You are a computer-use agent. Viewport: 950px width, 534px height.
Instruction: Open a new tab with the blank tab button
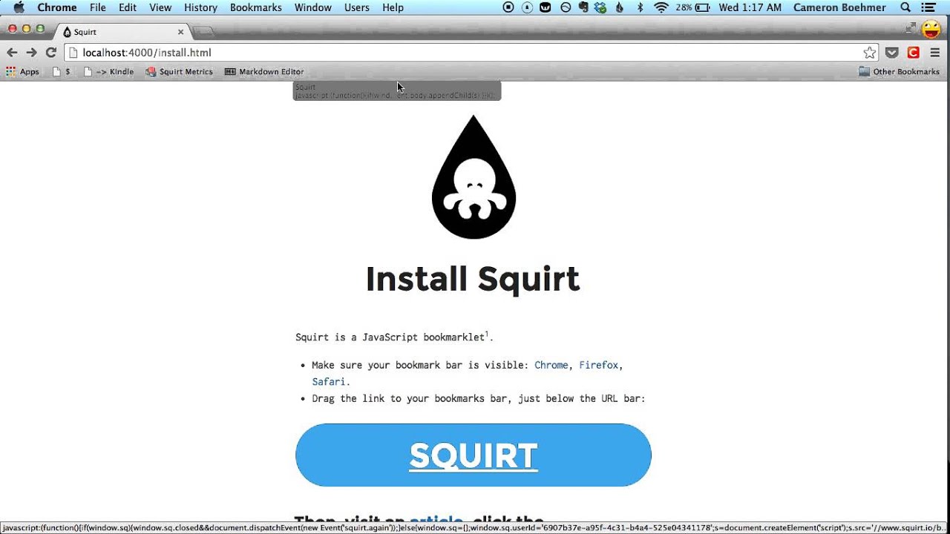(x=204, y=32)
